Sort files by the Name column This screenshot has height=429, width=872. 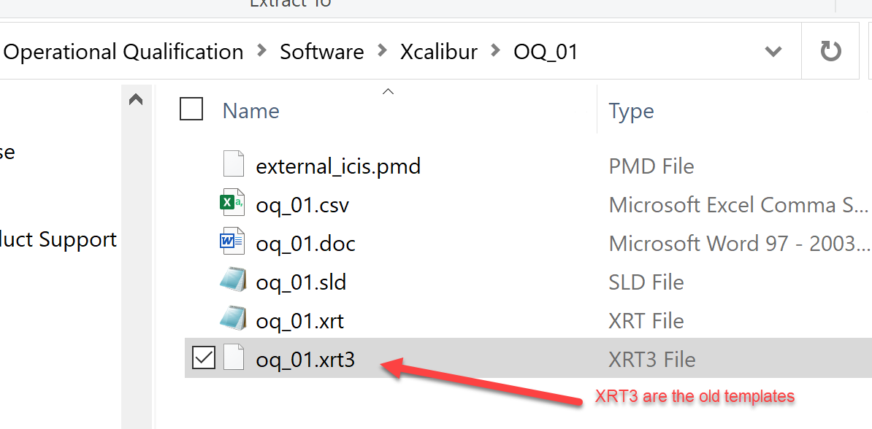click(x=251, y=111)
